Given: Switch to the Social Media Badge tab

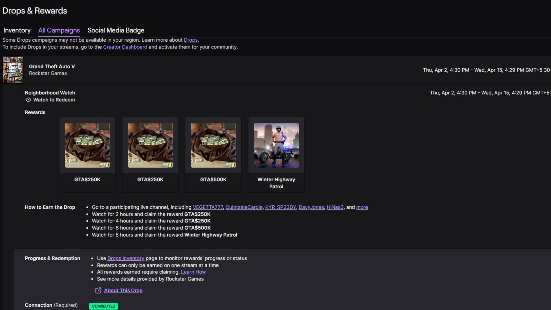Looking at the screenshot, I should point(116,30).
